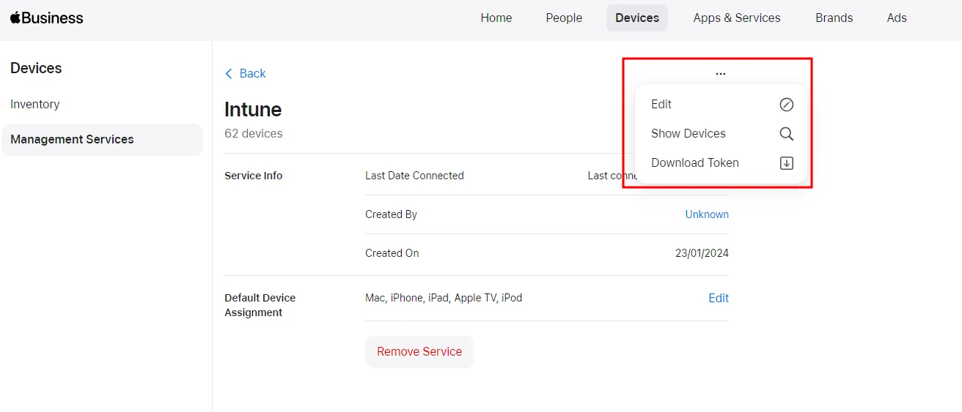Screen dimensions: 962x412
Task: Select Management Services in the sidebar
Action: 102,140
